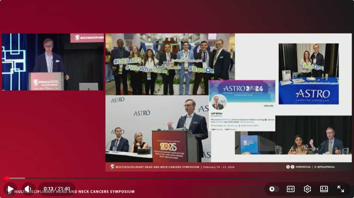Screen dimensions: 354x198
Task: Open the player settings gear
Action: click(x=307, y=189)
